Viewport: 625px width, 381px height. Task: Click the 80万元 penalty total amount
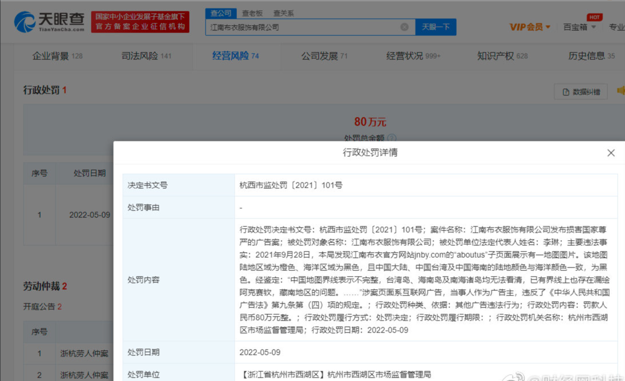coord(370,122)
